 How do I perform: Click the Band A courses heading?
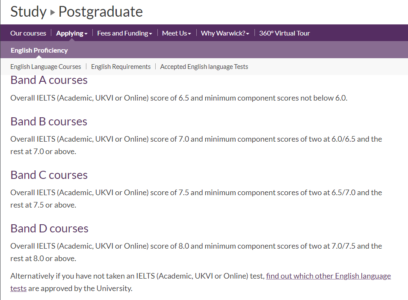pos(49,80)
